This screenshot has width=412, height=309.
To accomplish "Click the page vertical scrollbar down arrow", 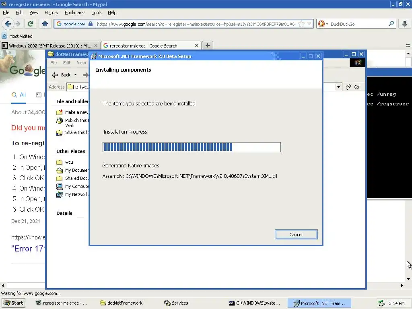I will click(408, 279).
